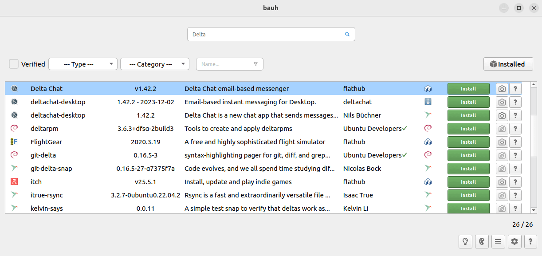
Task: Show info for git-delta-snap row
Action: [515, 169]
